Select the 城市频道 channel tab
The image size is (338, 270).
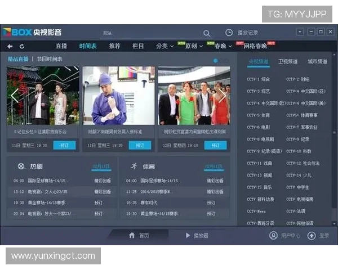(317, 61)
